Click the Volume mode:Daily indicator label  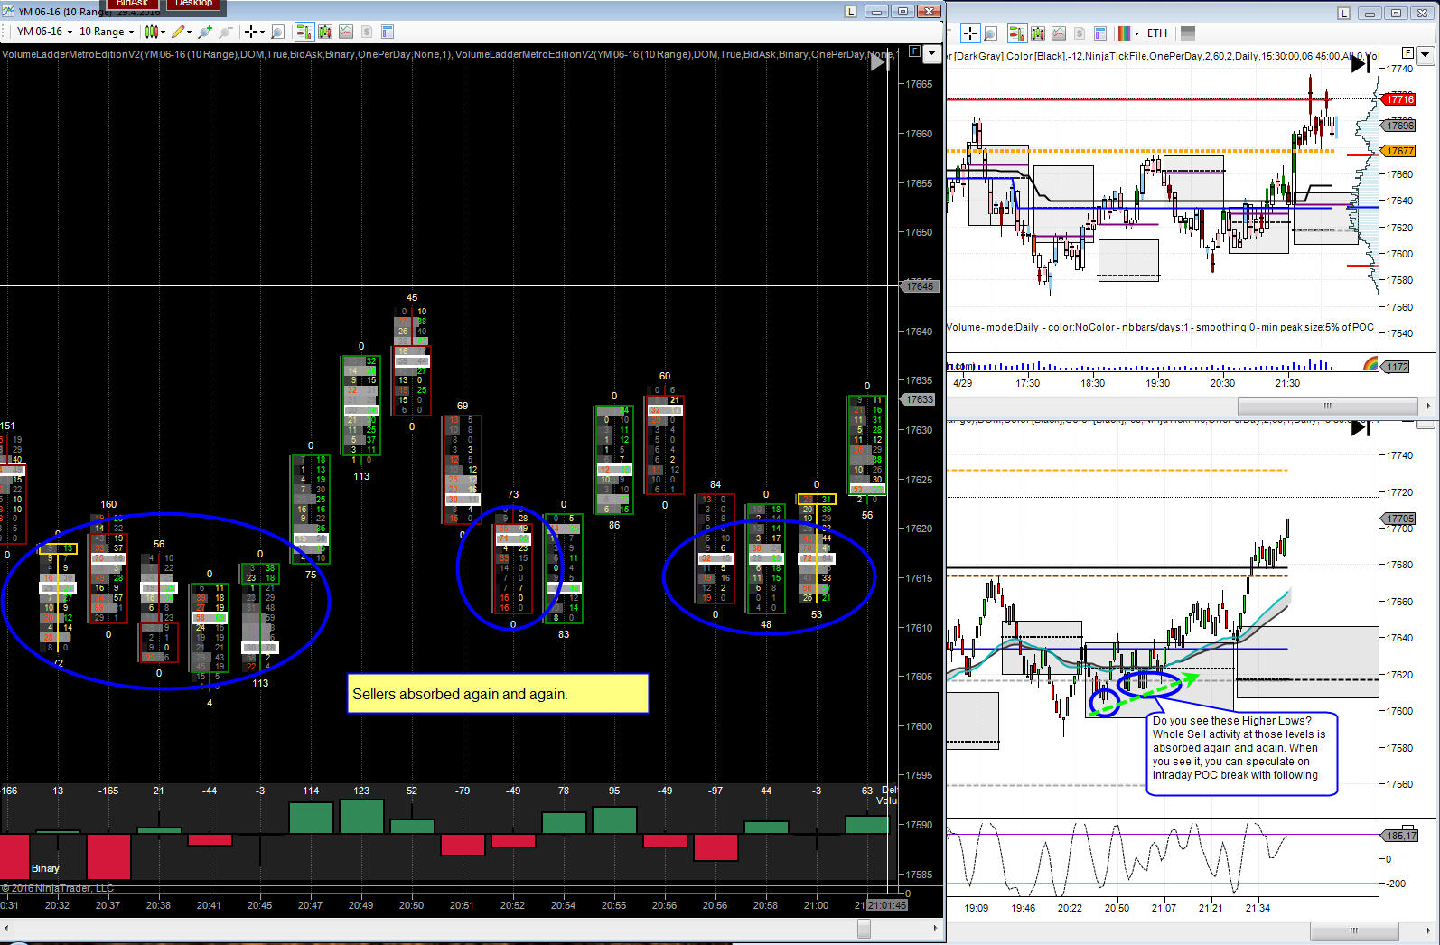[x=1160, y=327]
